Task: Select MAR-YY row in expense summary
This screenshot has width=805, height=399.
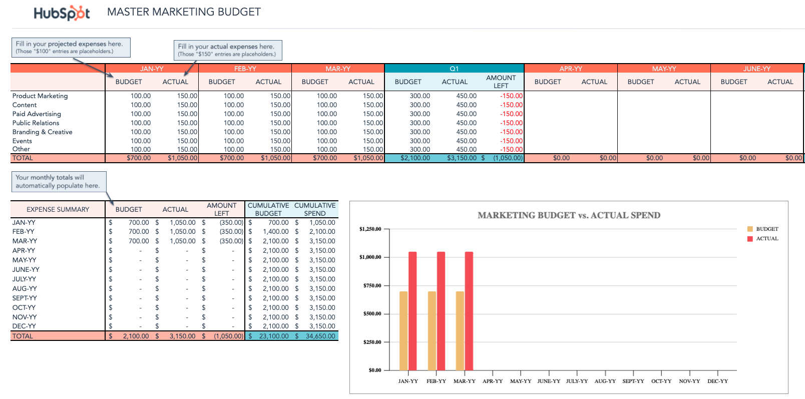Action: pyautogui.click(x=174, y=241)
